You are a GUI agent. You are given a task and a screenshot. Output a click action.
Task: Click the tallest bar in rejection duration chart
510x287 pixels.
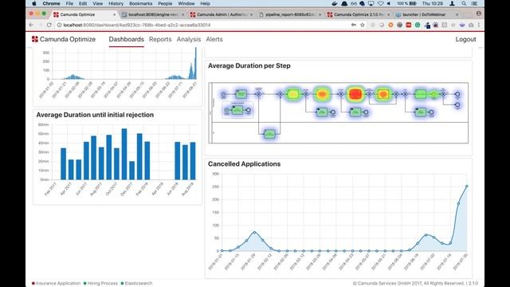(124, 154)
